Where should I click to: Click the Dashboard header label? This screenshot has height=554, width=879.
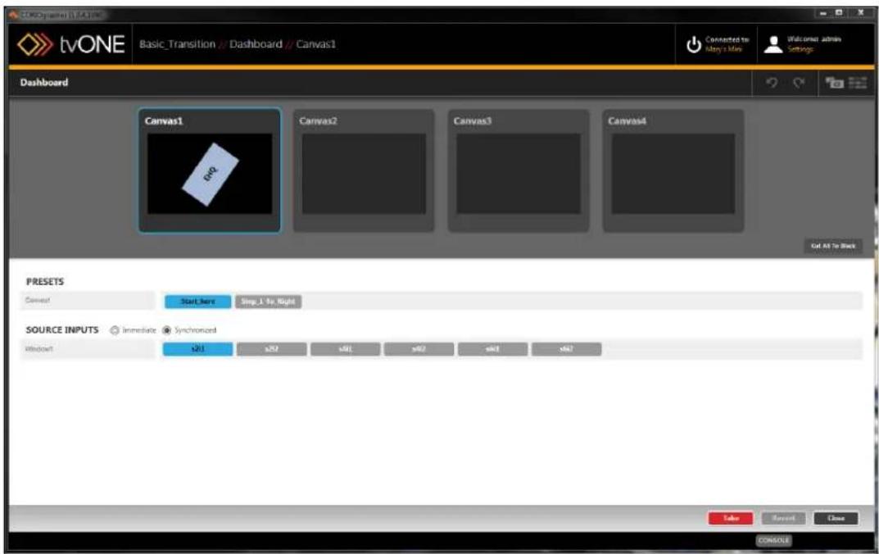coord(44,83)
